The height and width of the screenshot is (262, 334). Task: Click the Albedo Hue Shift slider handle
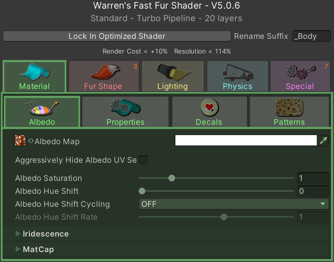pos(142,191)
